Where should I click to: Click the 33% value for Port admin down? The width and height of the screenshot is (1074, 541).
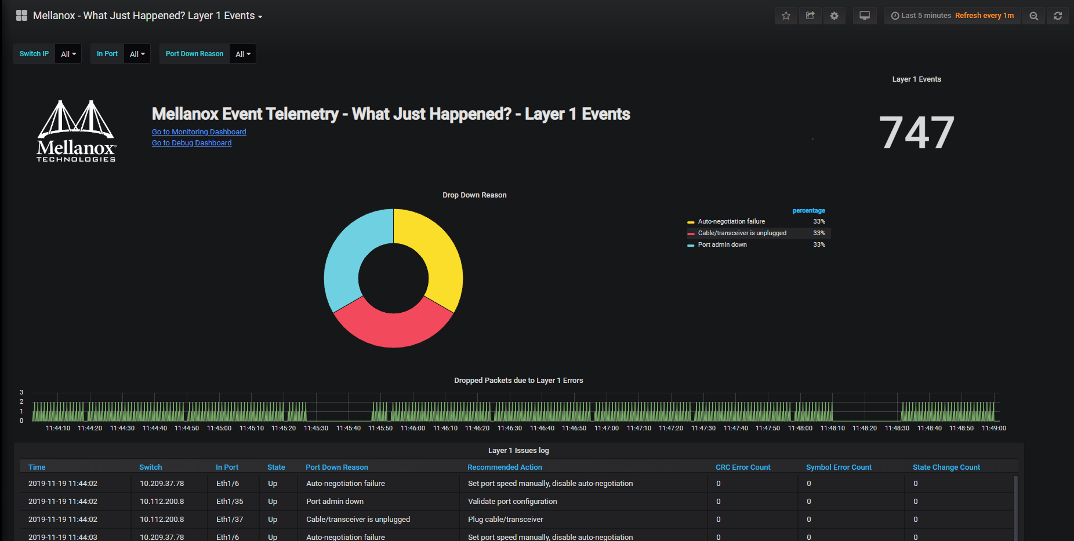[x=819, y=244]
